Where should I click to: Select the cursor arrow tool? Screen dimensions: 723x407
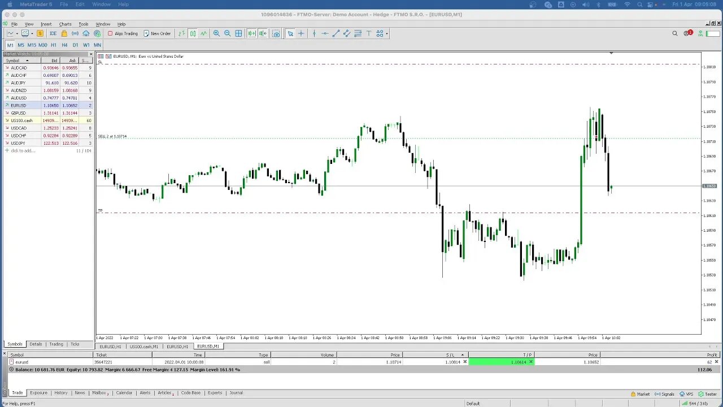click(290, 33)
